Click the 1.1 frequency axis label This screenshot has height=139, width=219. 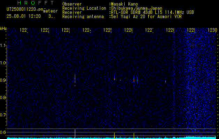pyautogui.click(x=3, y=46)
